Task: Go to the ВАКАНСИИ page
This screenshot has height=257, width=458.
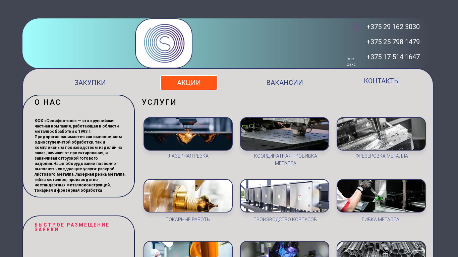Action: 285,83
